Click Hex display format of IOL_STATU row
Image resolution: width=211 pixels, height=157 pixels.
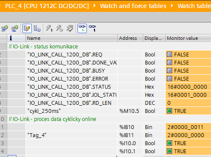tap(154, 95)
